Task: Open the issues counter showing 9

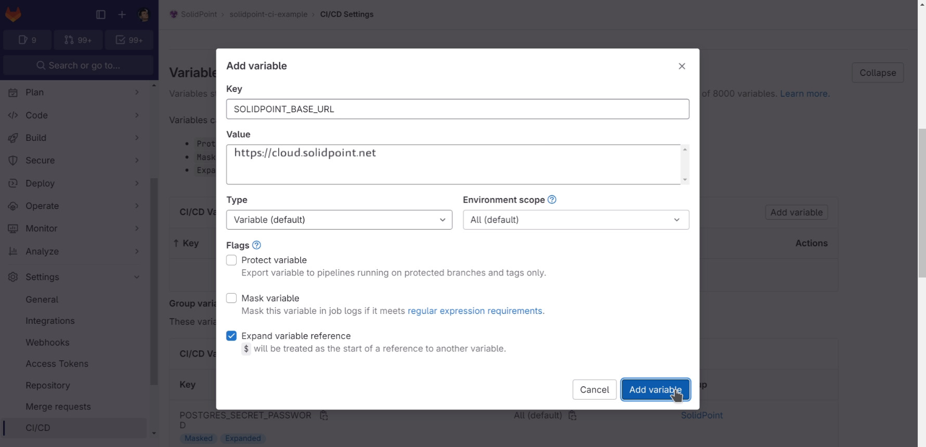Action: 28,40
